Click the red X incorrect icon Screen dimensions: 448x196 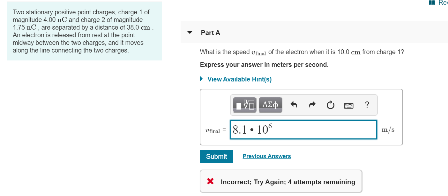point(210,182)
